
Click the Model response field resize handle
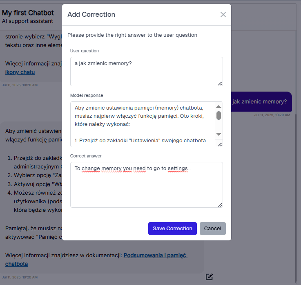(219, 143)
